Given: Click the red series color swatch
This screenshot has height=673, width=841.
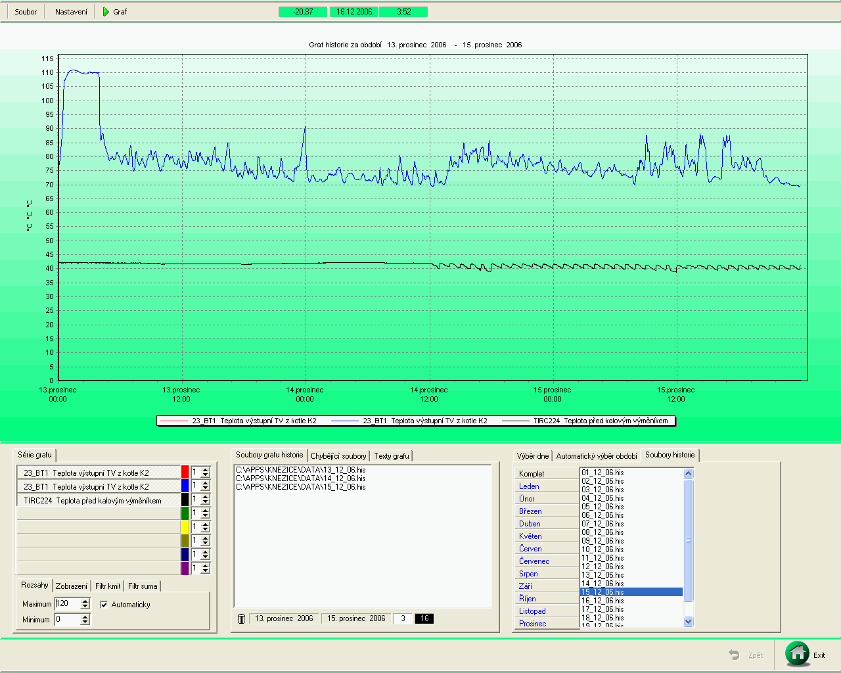Looking at the screenshot, I should click(x=185, y=472).
